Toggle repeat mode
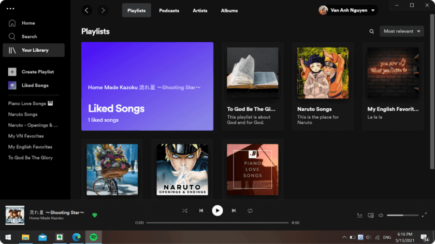The width and height of the screenshot is (435, 244). [250, 210]
